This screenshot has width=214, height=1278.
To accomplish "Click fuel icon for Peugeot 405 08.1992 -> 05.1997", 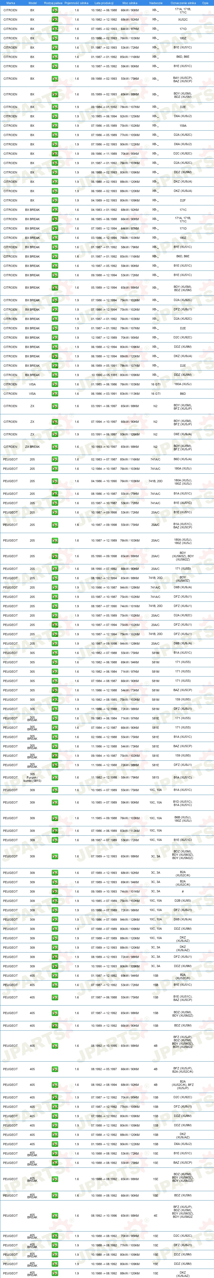I will [55, 1070].
